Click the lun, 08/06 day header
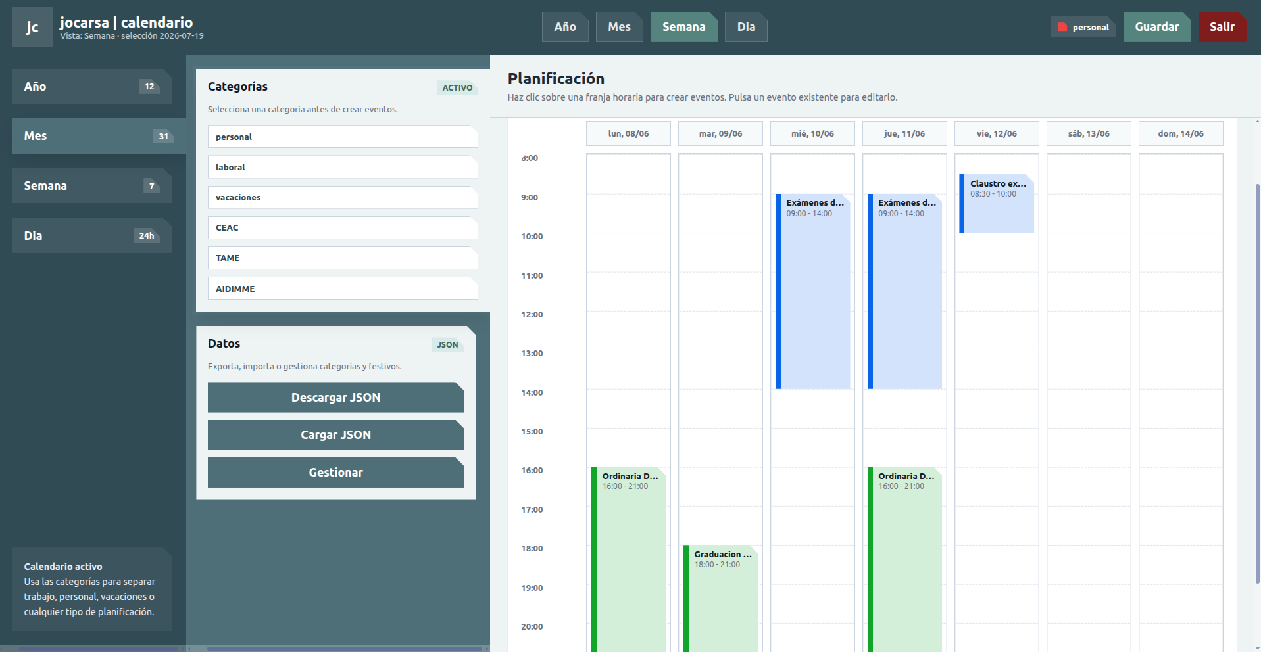Viewport: 1261px width, 652px height. pyautogui.click(x=628, y=133)
